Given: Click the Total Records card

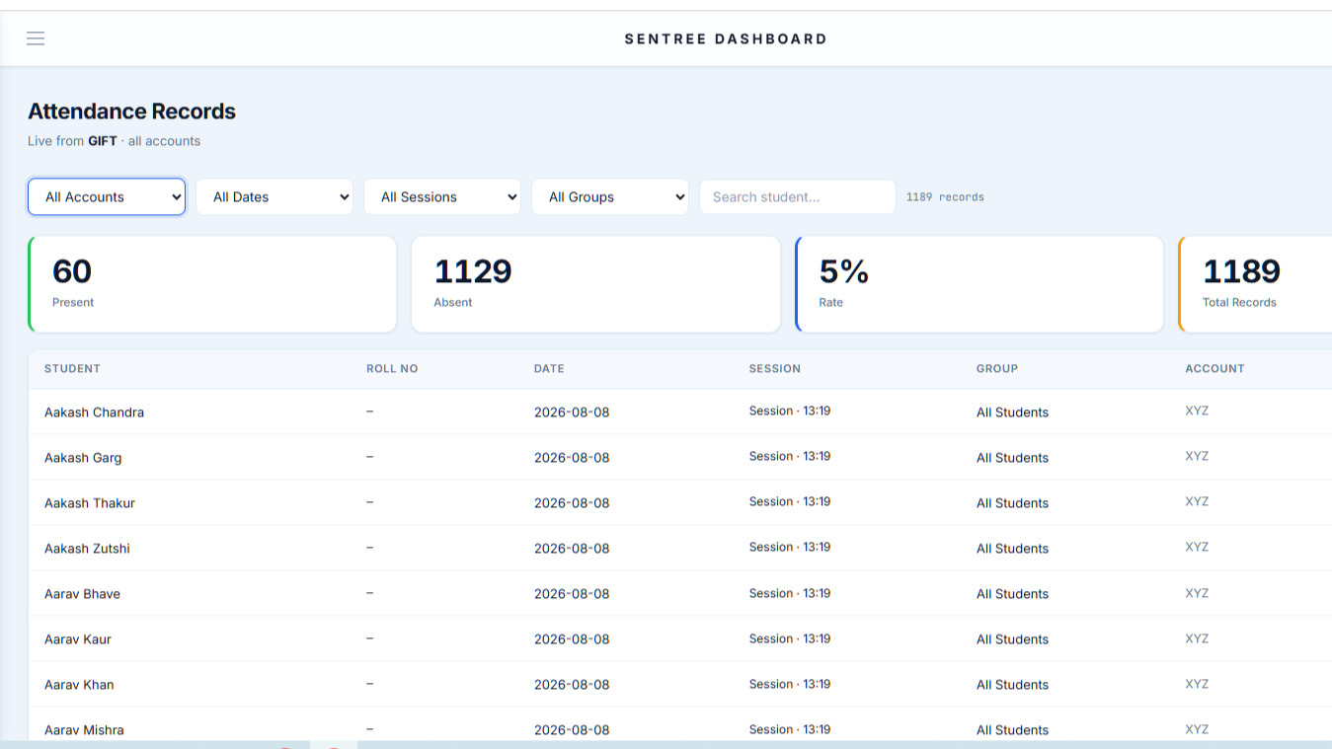Looking at the screenshot, I should click(x=1255, y=284).
